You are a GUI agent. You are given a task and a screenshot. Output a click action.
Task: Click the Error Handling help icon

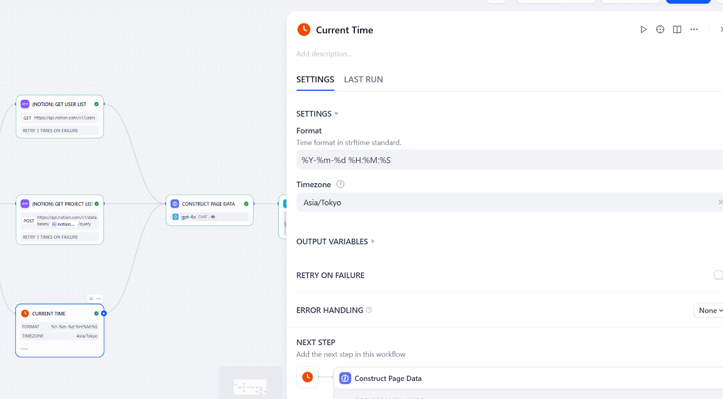(x=369, y=310)
